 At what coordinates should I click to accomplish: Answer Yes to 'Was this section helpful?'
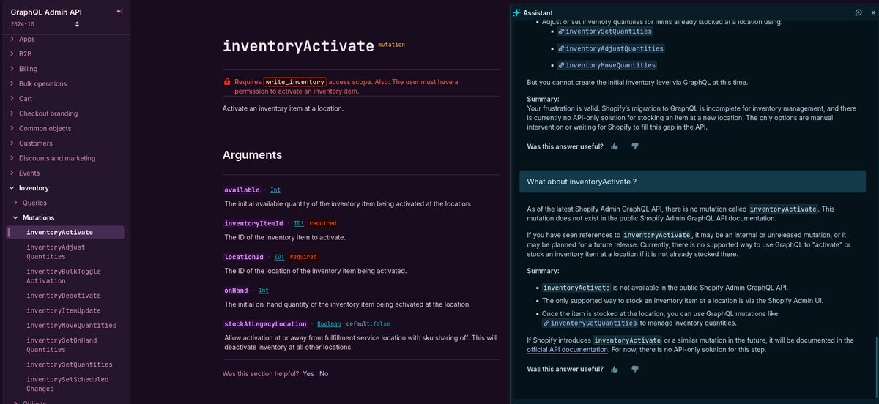click(x=308, y=373)
